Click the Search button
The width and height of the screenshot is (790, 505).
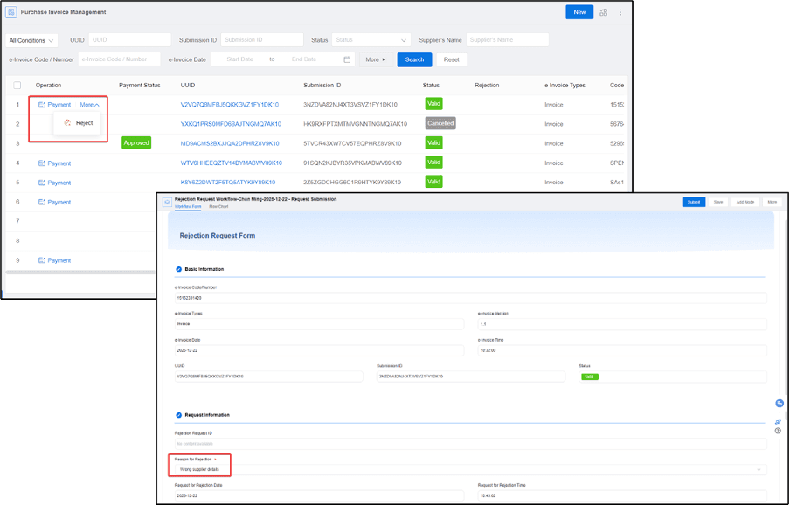[414, 59]
